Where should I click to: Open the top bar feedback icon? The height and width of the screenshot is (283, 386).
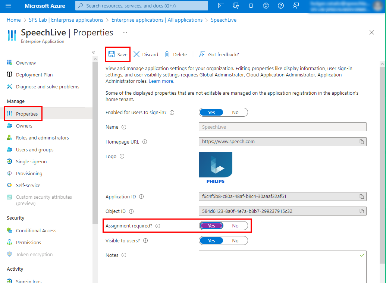pyautogui.click(x=296, y=6)
